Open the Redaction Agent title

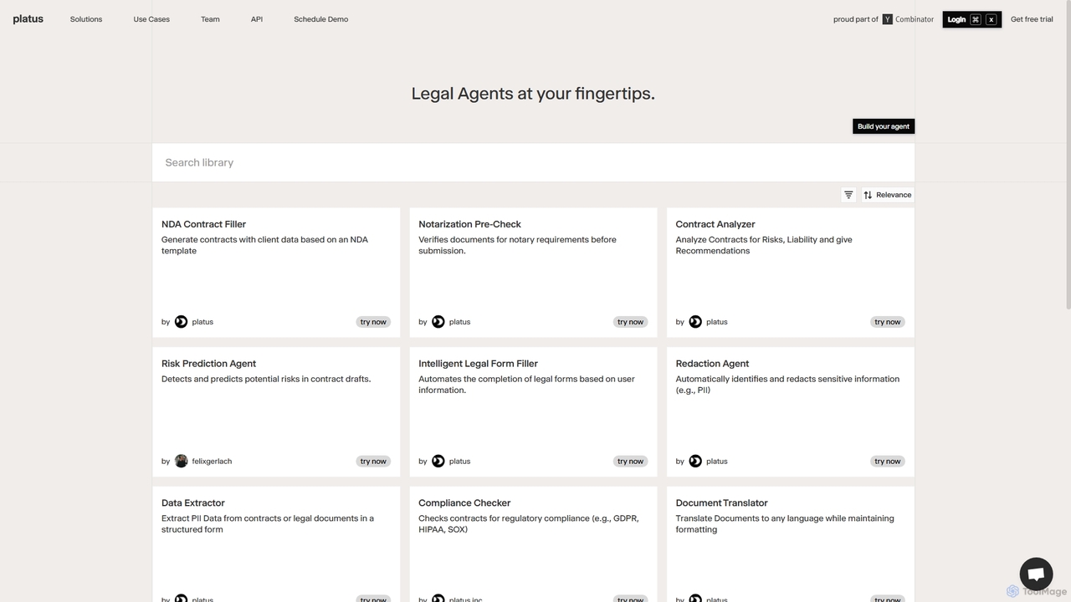coord(712,364)
